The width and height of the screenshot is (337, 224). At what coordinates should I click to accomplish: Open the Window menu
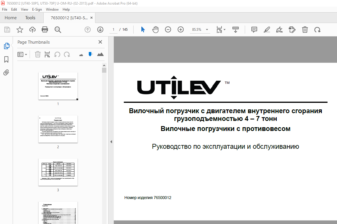[x=52, y=9]
